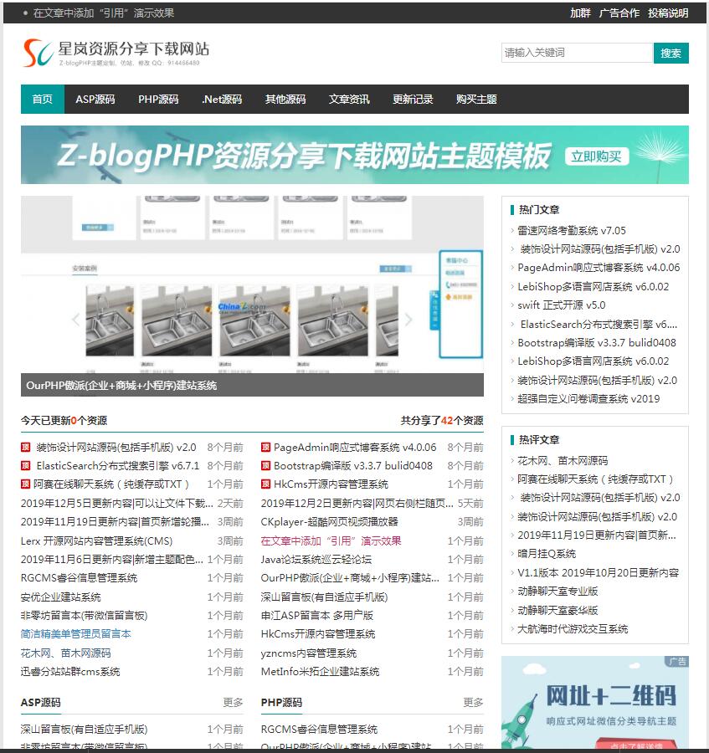
Task: Open 安优企业建站系统
Action: coord(60,597)
